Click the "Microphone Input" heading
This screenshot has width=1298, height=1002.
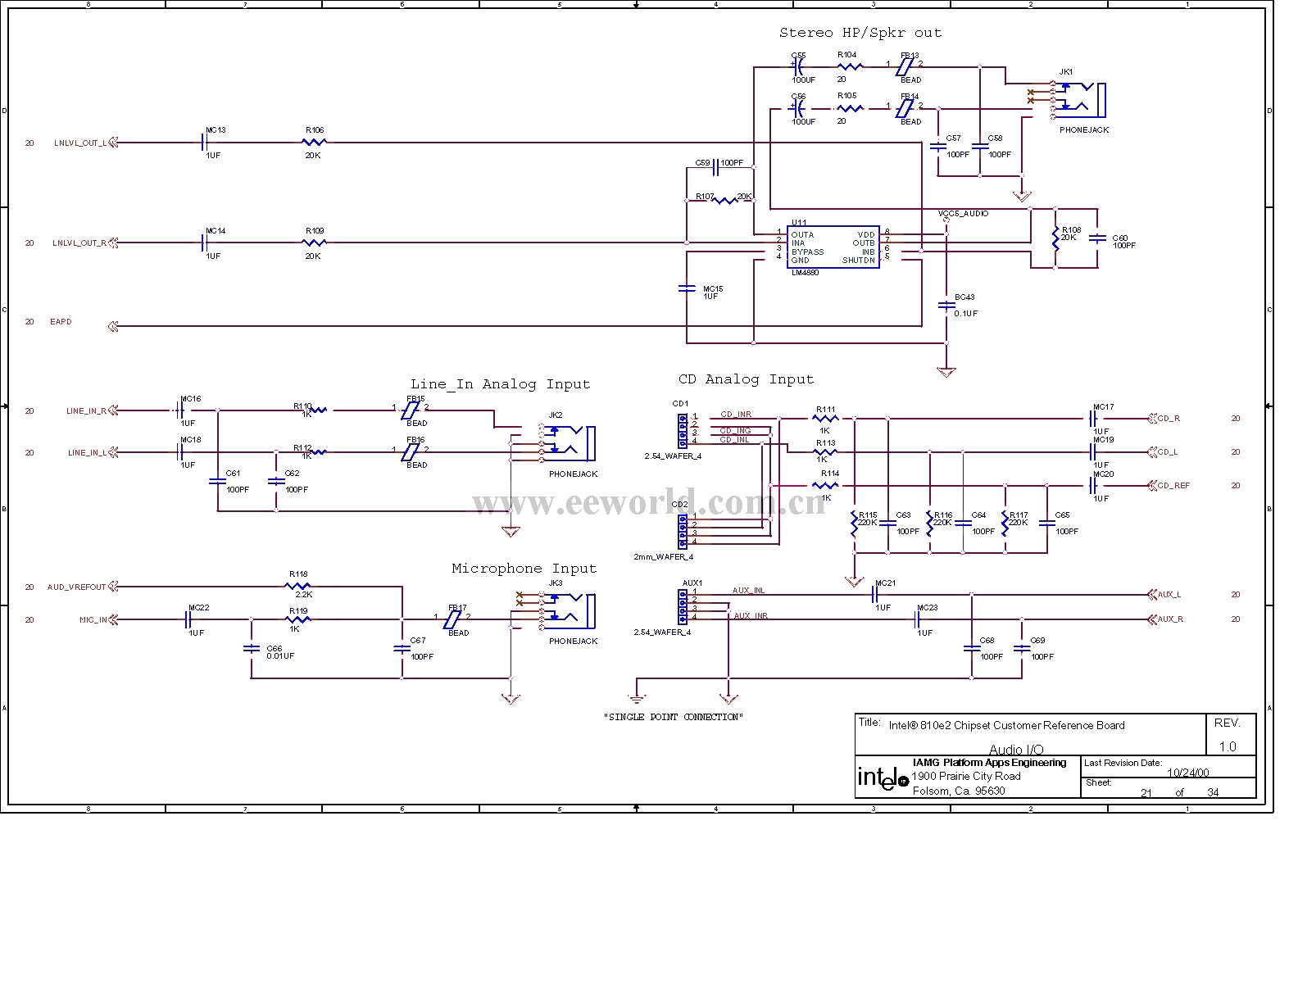tap(524, 569)
